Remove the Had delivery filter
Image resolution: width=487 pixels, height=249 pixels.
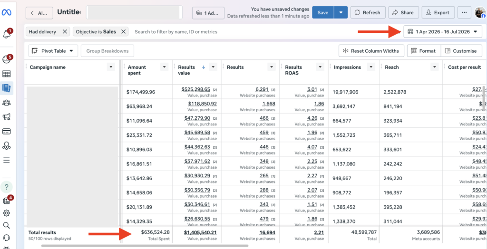[65, 32]
